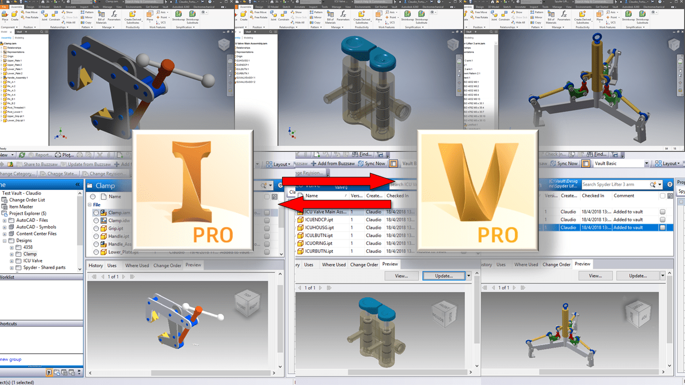Tick header checkbox in right Vault list
This screenshot has height=385, width=685.
click(x=663, y=196)
